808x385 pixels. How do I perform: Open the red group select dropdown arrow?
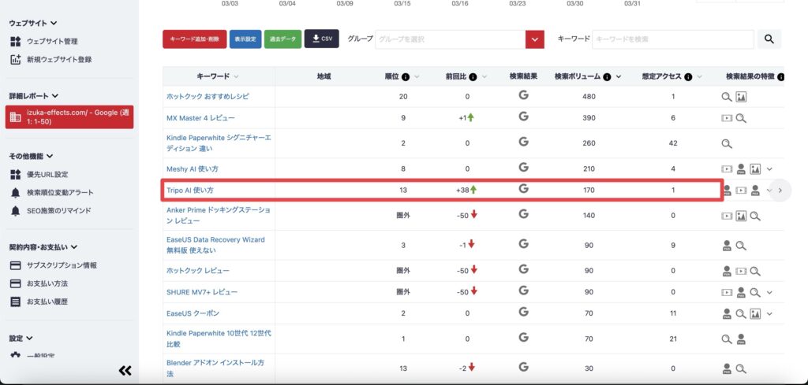pyautogui.click(x=536, y=39)
